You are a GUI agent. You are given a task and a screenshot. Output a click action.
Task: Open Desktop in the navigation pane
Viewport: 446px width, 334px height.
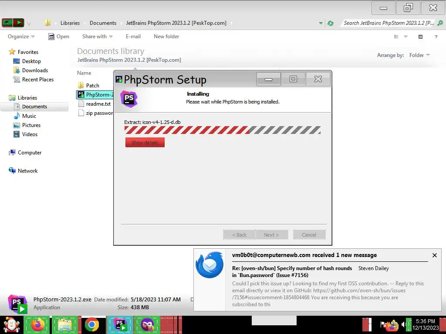click(31, 61)
